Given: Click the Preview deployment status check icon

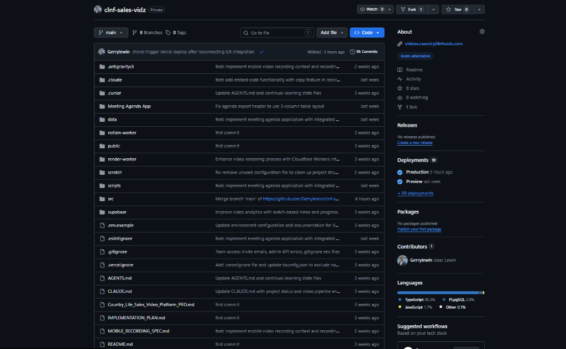Looking at the screenshot, I should pos(400,182).
